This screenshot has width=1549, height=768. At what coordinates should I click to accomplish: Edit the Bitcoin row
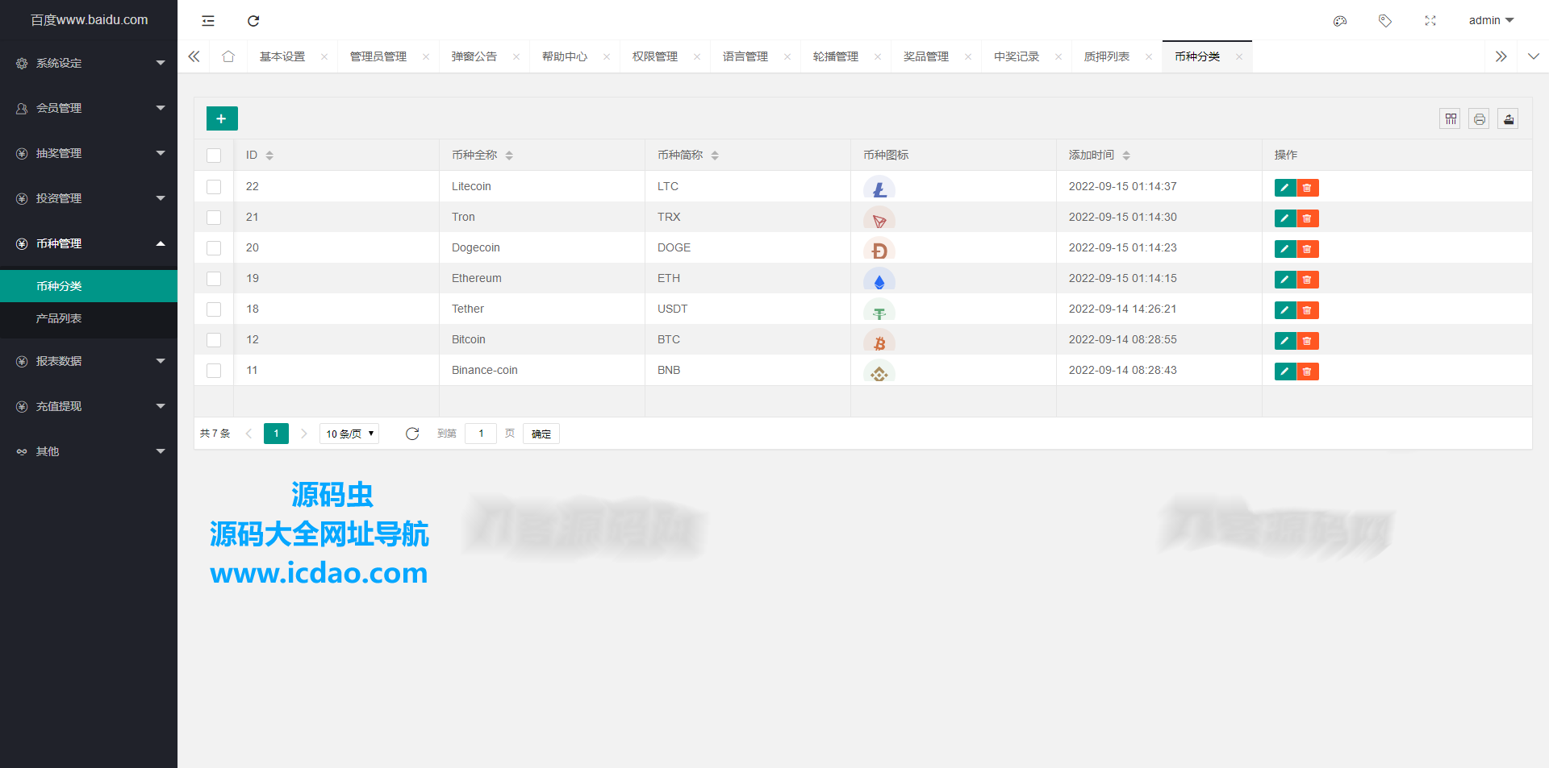(1285, 341)
